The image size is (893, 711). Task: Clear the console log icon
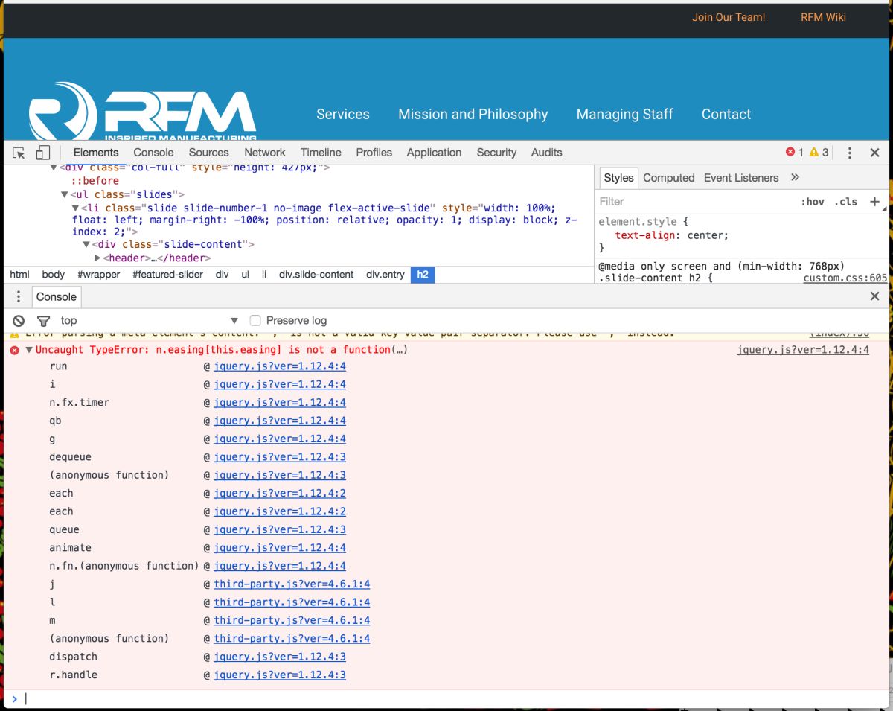19,321
